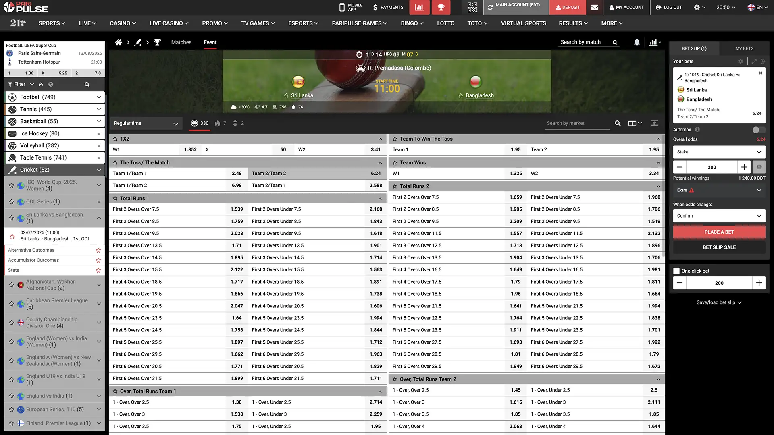Enable the One-click bet checkbox
The width and height of the screenshot is (774, 435).
[676, 271]
